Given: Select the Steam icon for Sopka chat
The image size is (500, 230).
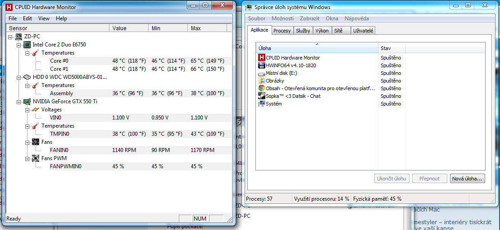Looking at the screenshot, I should [261, 96].
